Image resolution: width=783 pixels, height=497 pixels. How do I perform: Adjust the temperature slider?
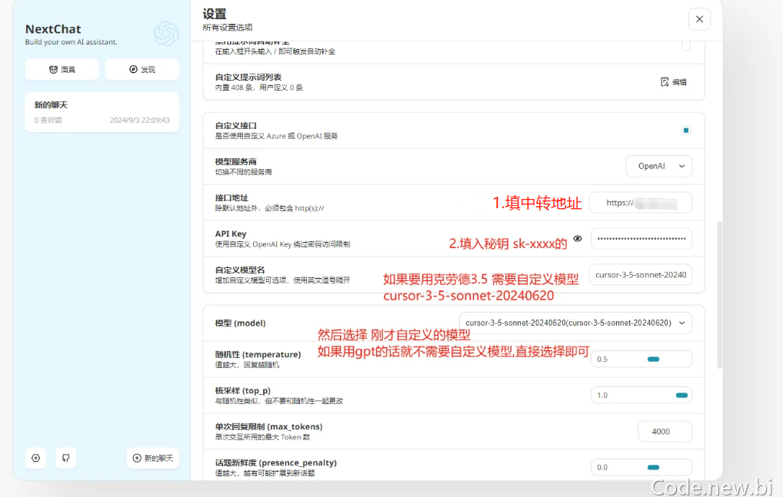641,359
